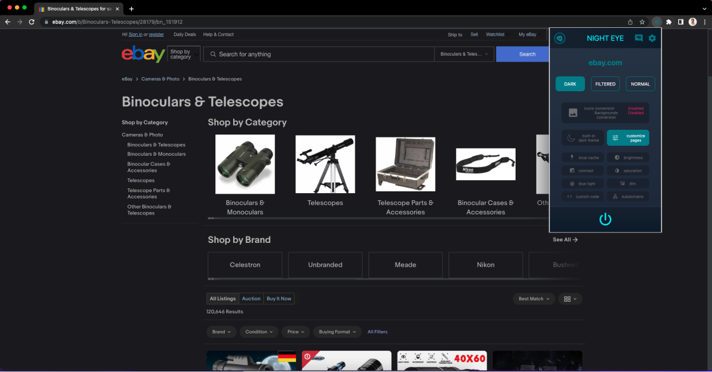
Task: Enable the built-in dark theme
Action: tap(583, 138)
